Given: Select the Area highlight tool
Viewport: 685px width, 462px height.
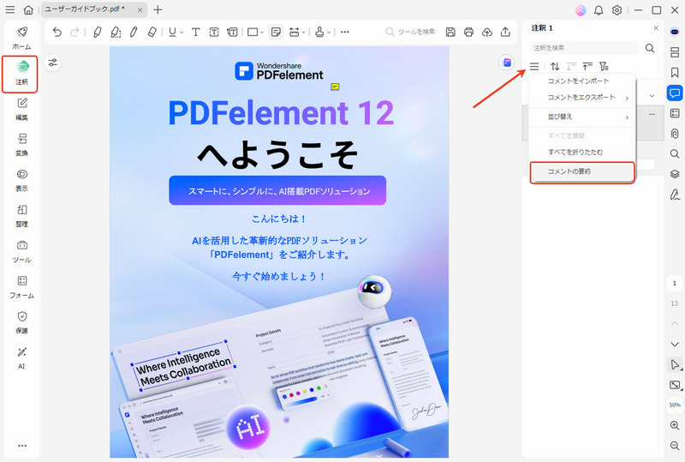Looking at the screenshot, I should tap(116, 32).
